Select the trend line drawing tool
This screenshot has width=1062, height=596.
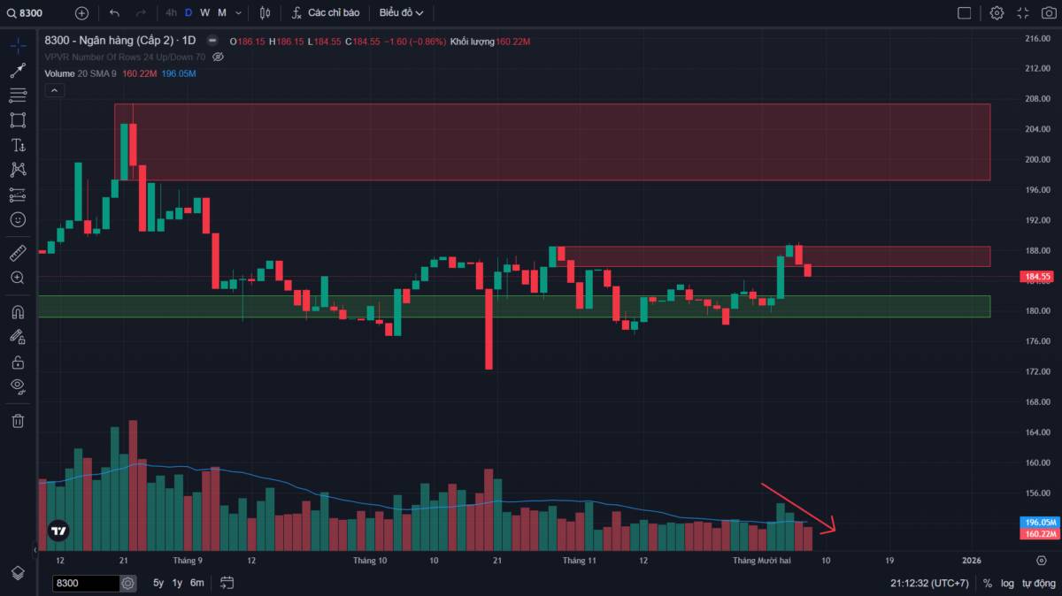pos(18,70)
